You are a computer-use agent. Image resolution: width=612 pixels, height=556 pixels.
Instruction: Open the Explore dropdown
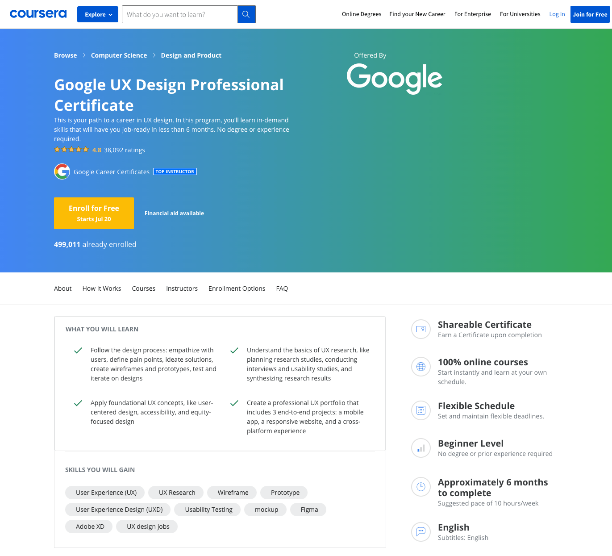(97, 14)
